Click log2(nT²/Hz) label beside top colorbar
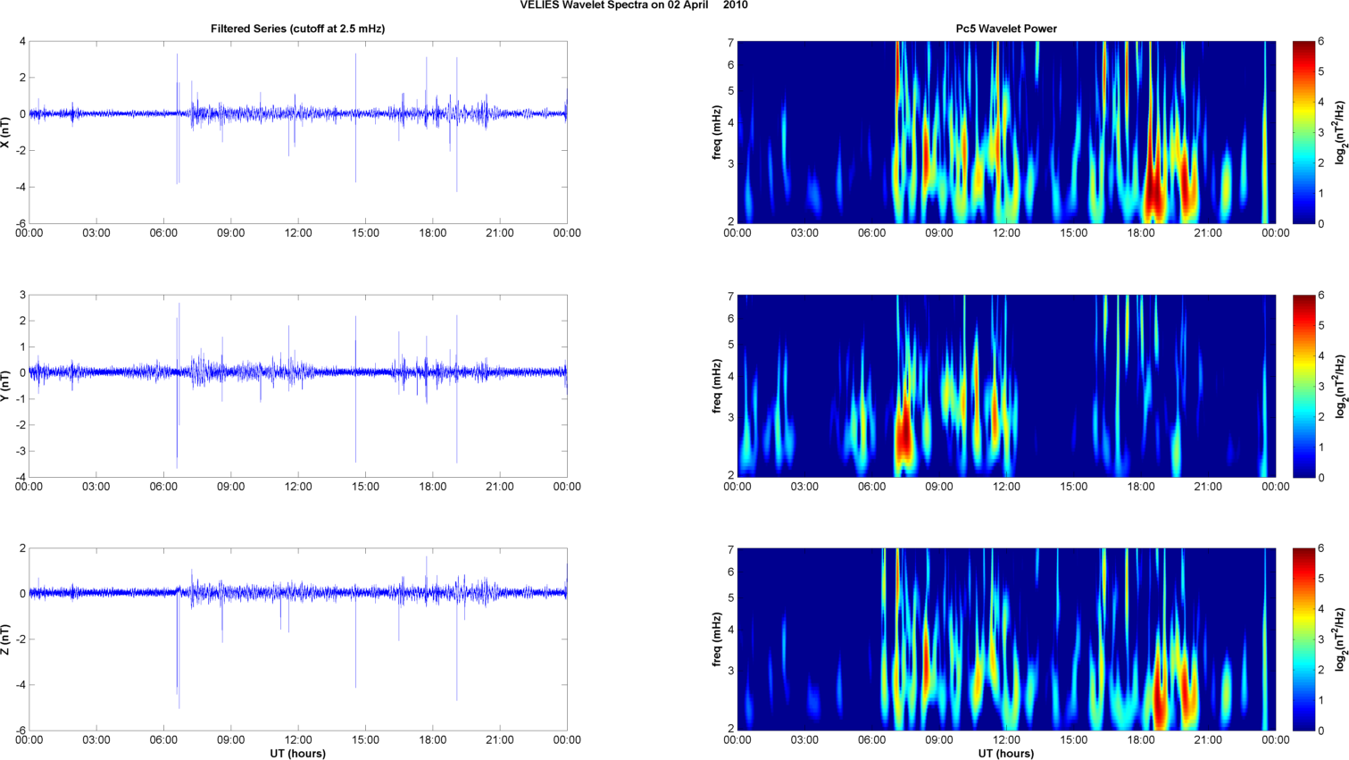The image size is (1349, 760). point(1340,132)
